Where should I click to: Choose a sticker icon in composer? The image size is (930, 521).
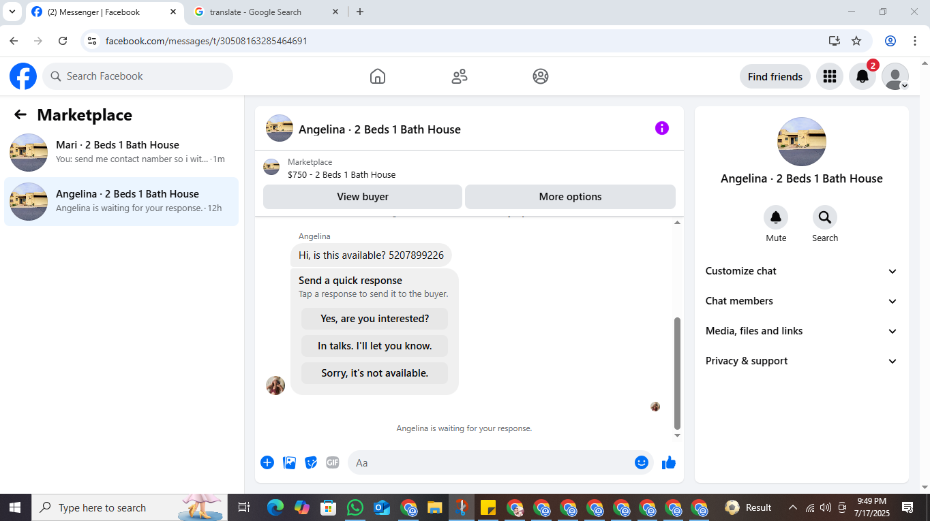(x=311, y=462)
